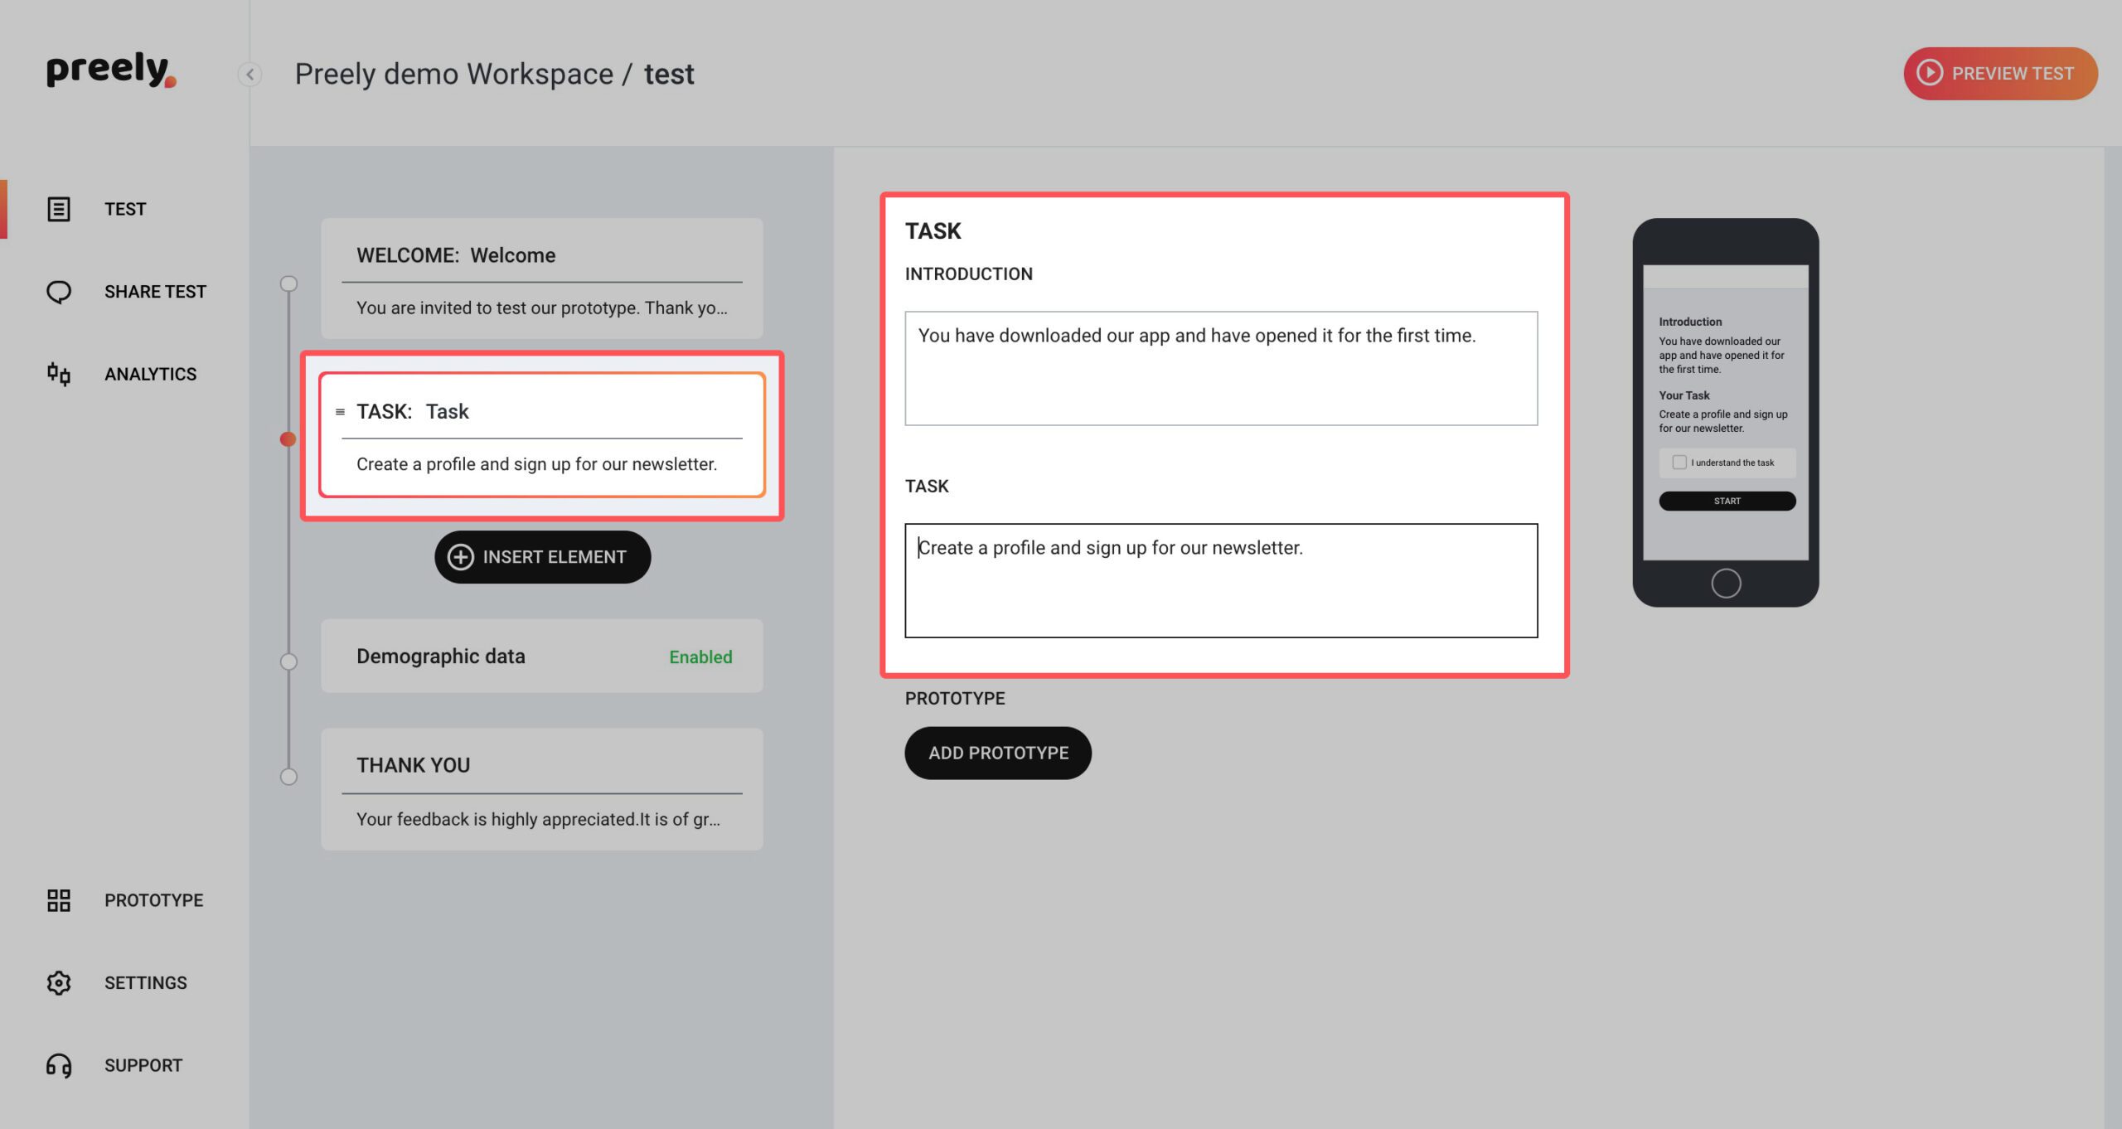The width and height of the screenshot is (2122, 1129).
Task: Click the ADD PROTOTYPE button
Action: click(998, 751)
